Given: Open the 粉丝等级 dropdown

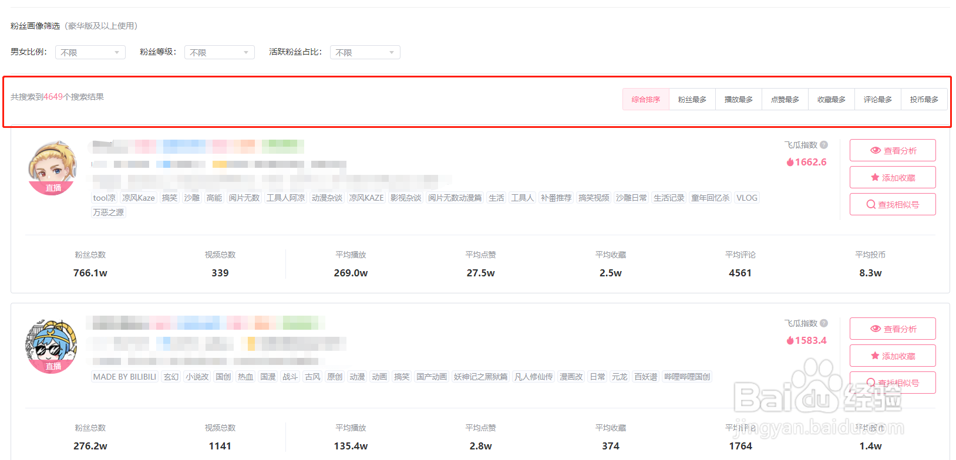Looking at the screenshot, I should coord(220,52).
